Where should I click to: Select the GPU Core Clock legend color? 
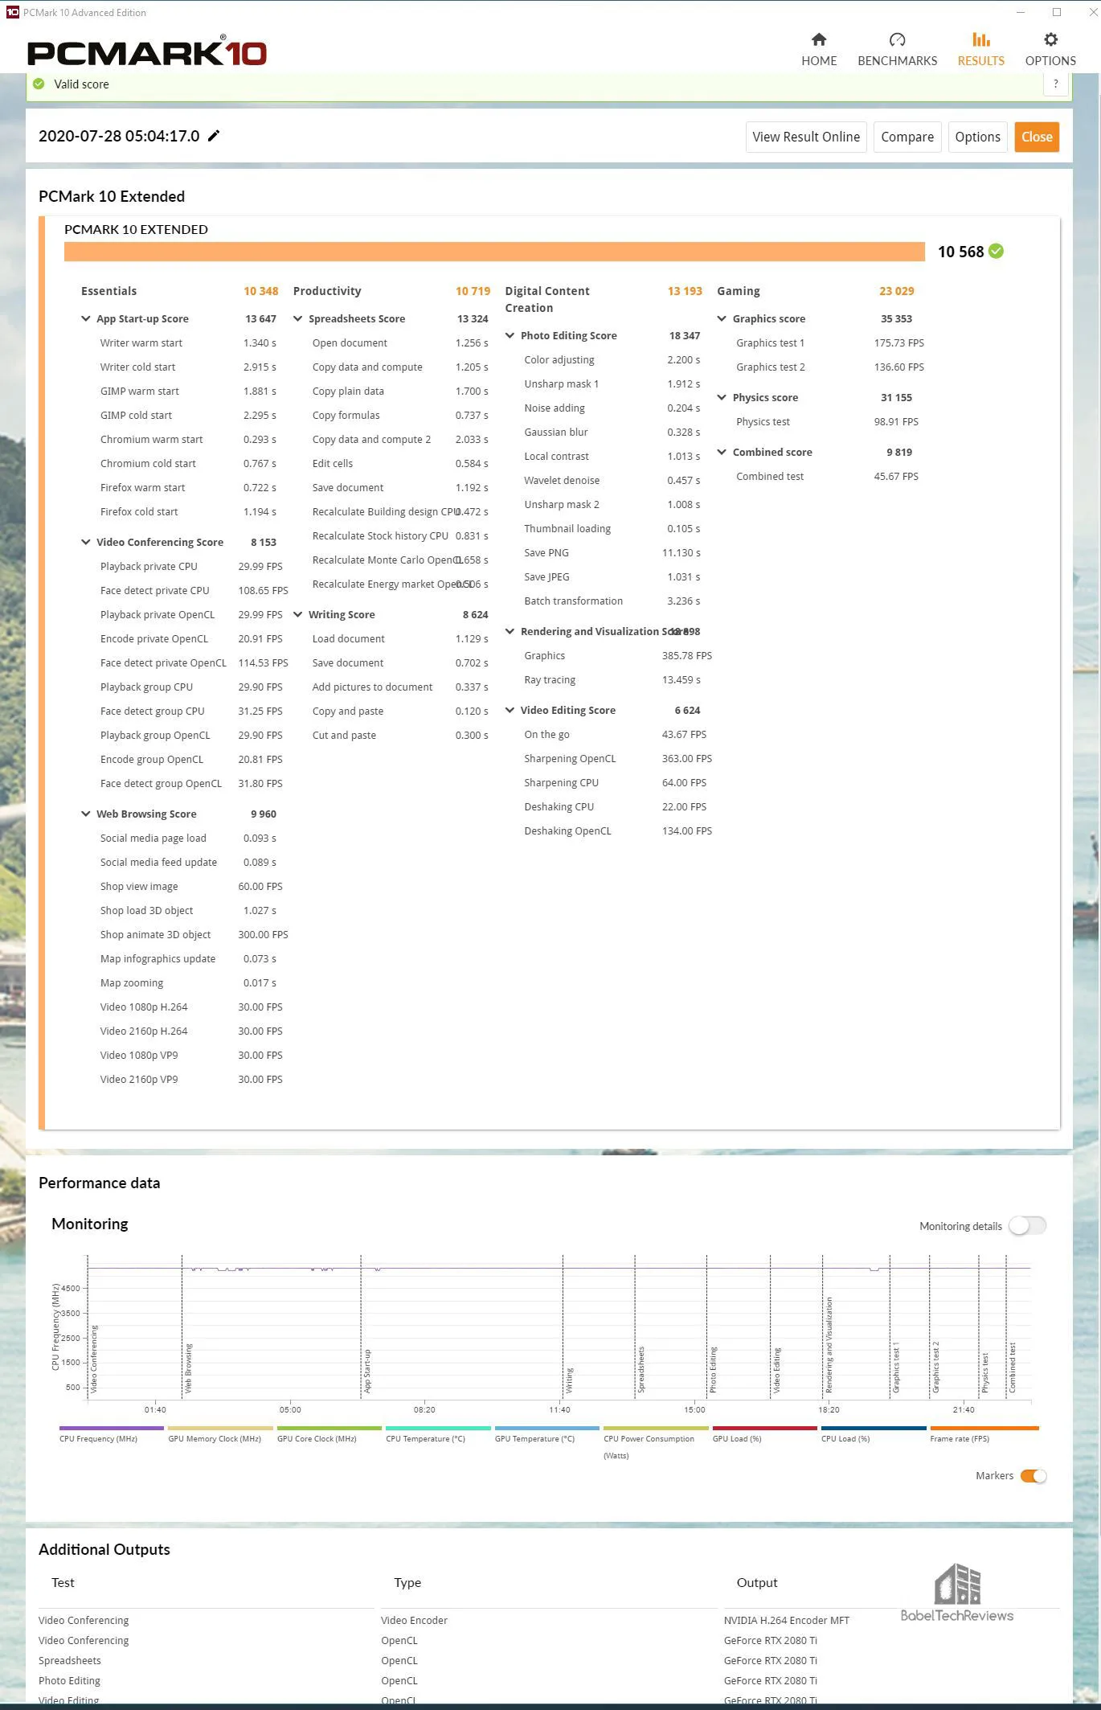click(329, 1429)
